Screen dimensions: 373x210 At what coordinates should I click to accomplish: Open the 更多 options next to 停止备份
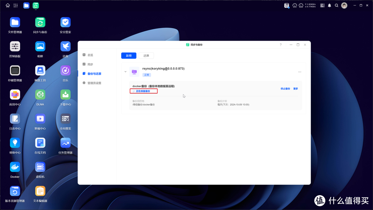296,88
